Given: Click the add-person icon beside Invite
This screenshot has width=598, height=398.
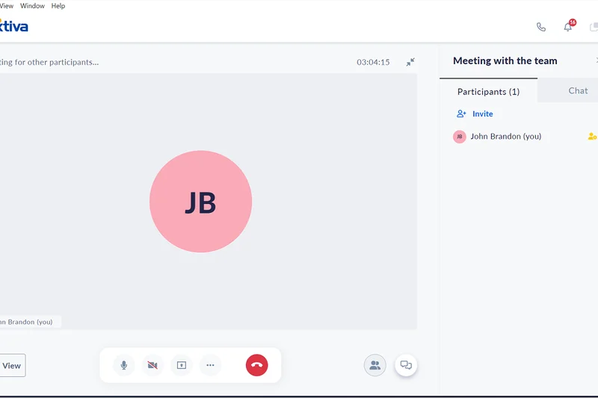Looking at the screenshot, I should pyautogui.click(x=461, y=114).
